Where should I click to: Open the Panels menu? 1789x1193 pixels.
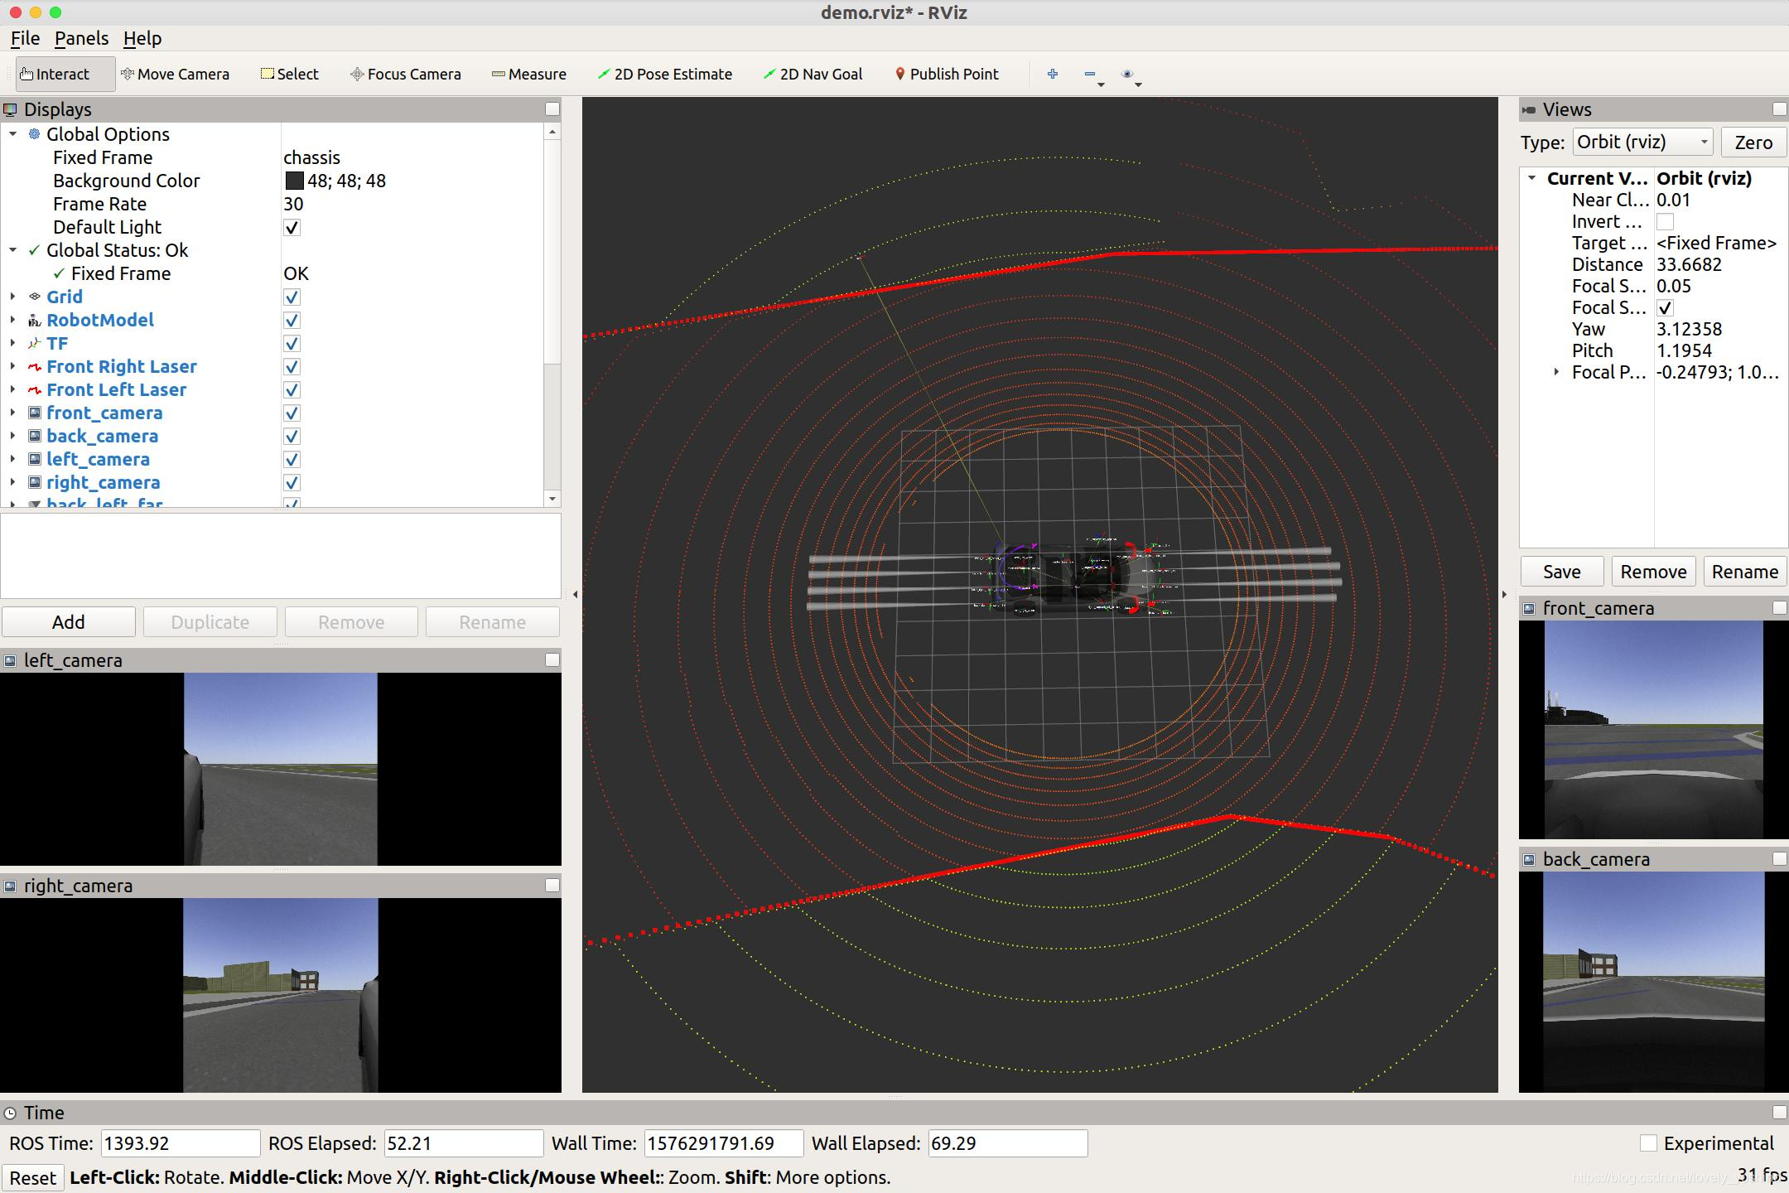pos(81,38)
